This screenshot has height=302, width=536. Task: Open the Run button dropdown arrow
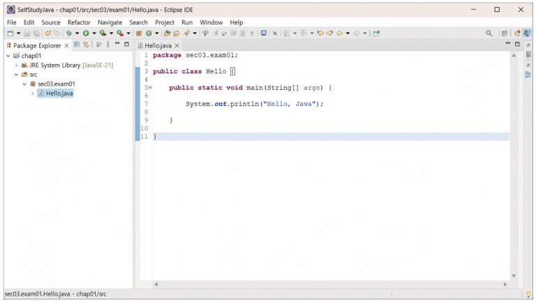tap(94, 33)
